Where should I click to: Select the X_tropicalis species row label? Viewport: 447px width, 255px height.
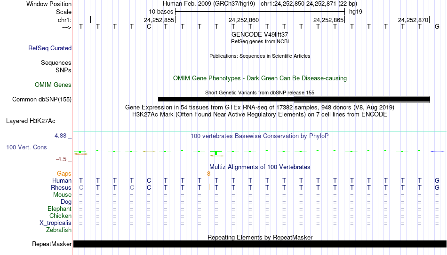point(56,223)
